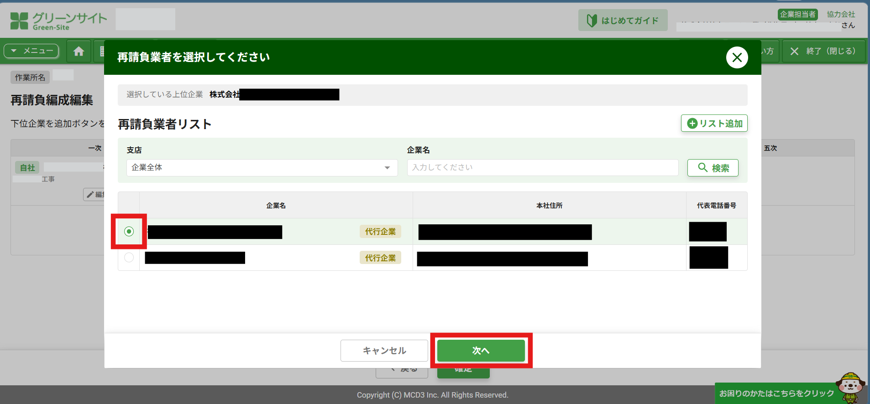The image size is (870, 404).
Task: Click the 企業名 search input field
Action: 542,168
